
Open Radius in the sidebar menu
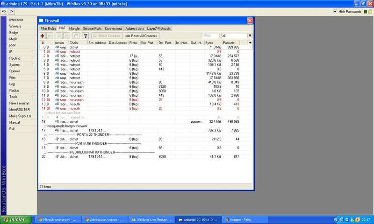(14, 90)
